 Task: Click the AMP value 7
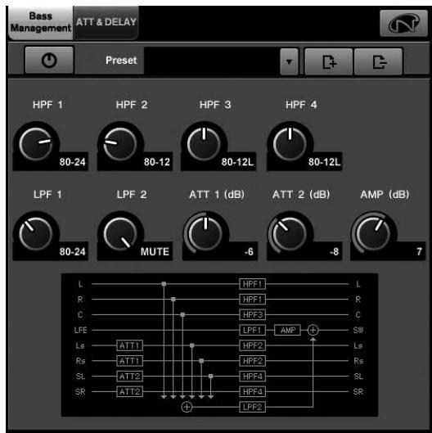tap(419, 251)
